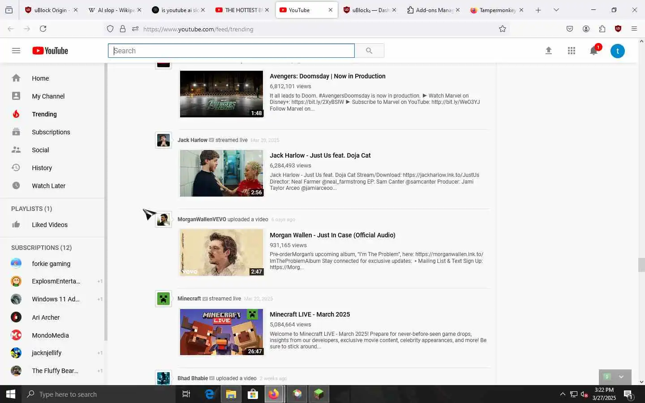Image resolution: width=645 pixels, height=403 pixels.
Task: Open the Firefox account icon
Action: (x=586, y=29)
